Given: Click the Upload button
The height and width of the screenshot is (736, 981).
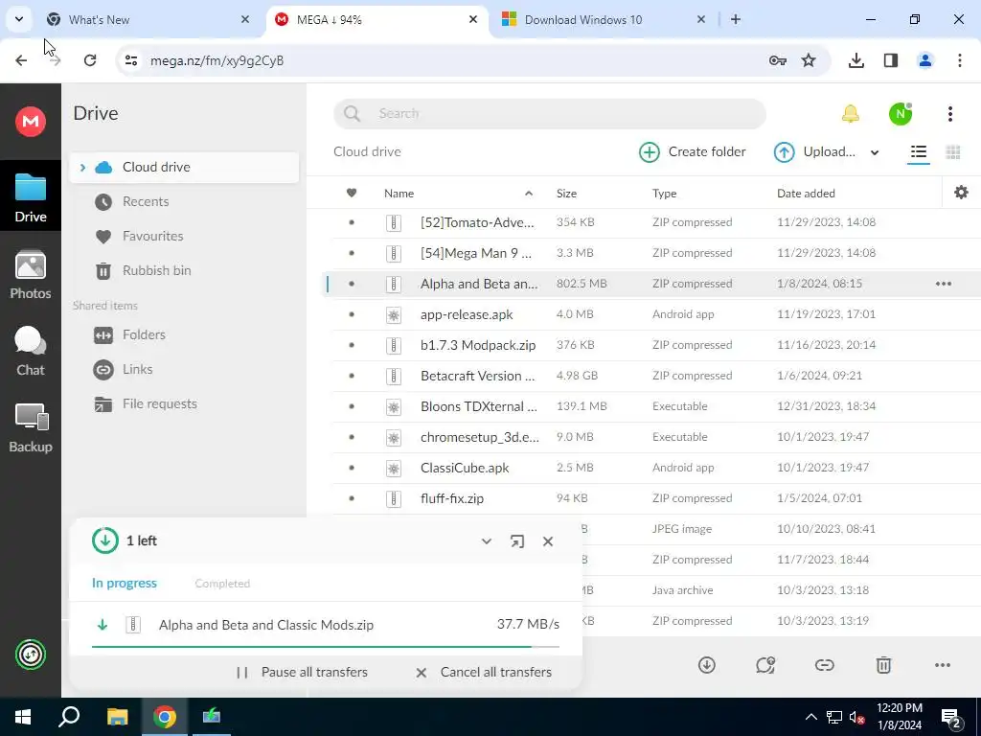Looking at the screenshot, I should 814,152.
